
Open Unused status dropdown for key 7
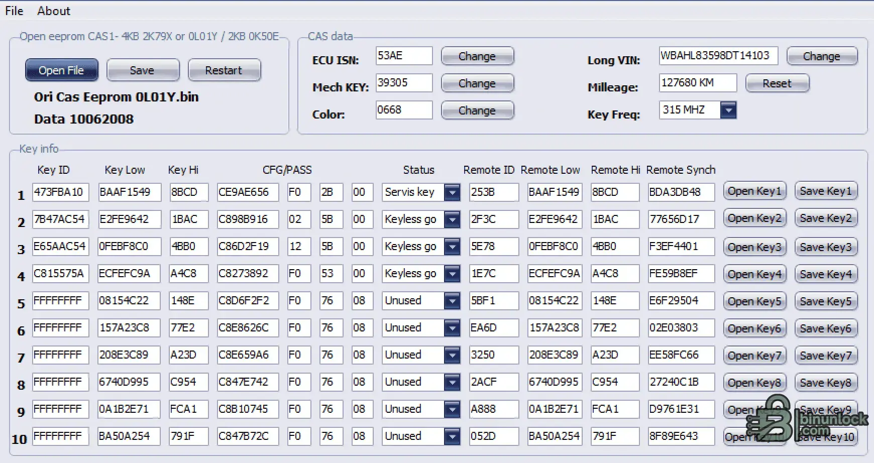click(x=452, y=355)
